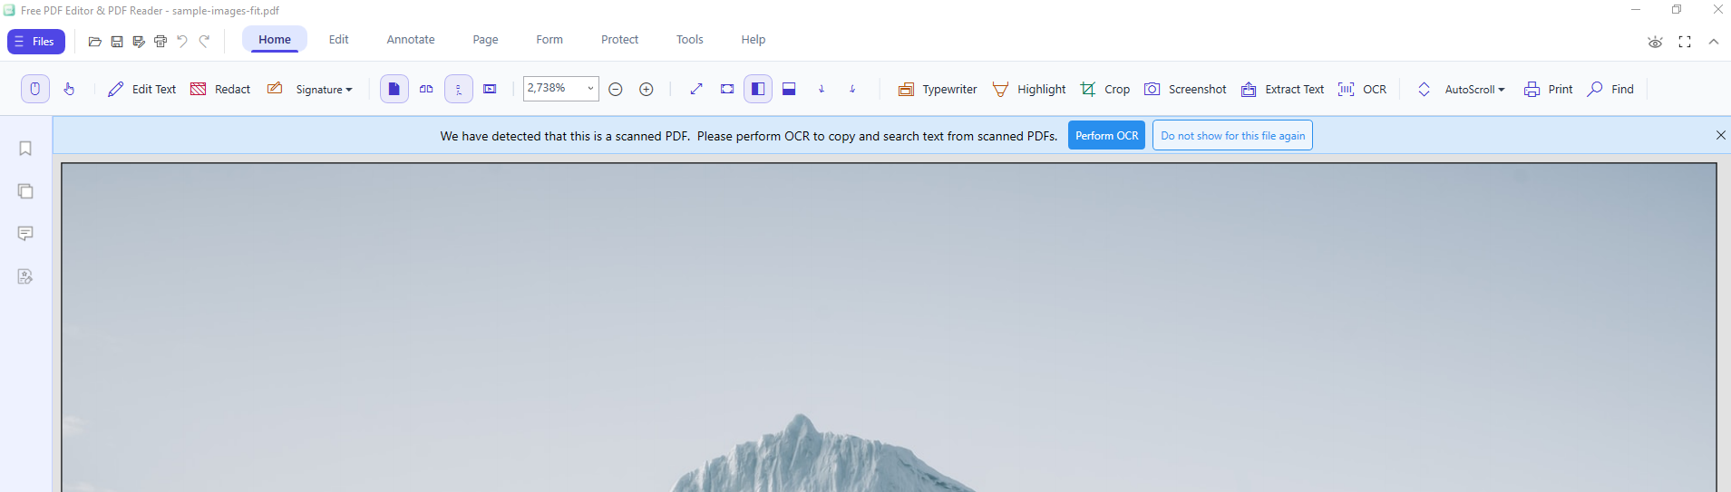Undo the last action
The width and height of the screenshot is (1731, 492).
tap(182, 42)
